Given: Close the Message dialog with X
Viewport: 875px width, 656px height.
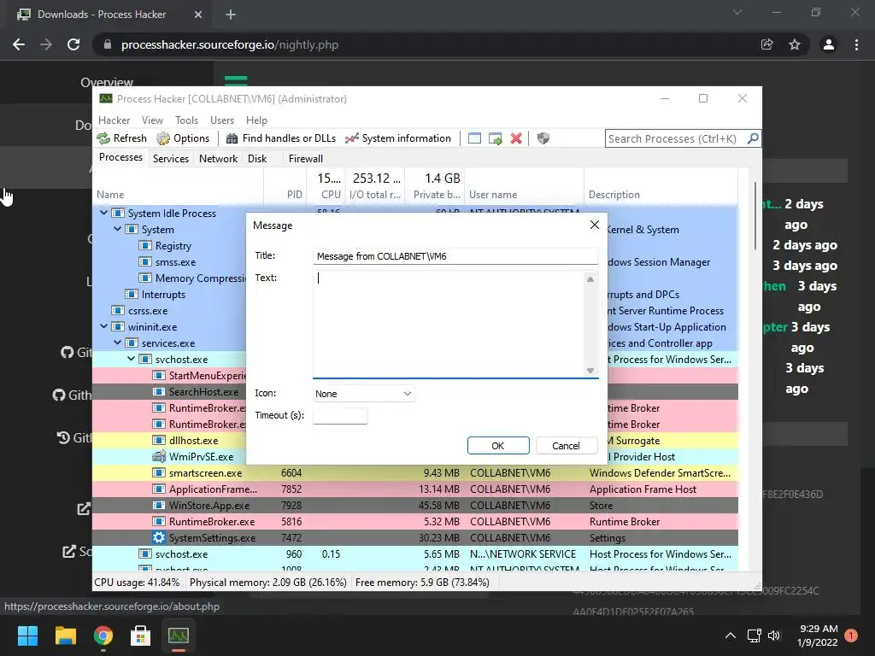Looking at the screenshot, I should tap(595, 225).
